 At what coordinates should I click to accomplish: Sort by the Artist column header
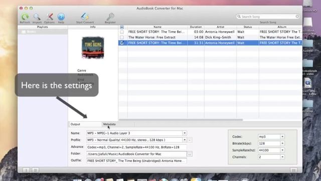pyautogui.click(x=220, y=27)
